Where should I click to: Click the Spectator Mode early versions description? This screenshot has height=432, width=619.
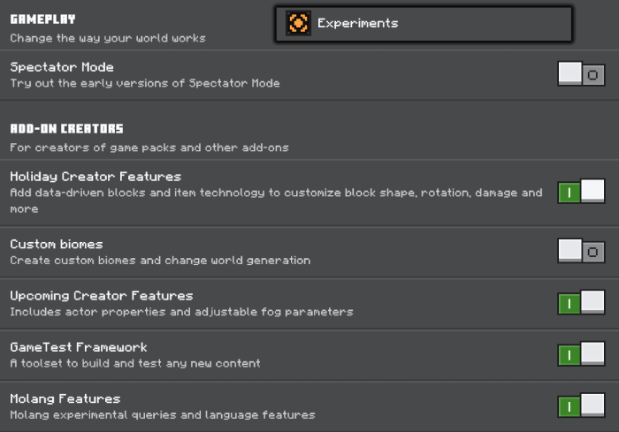[145, 84]
